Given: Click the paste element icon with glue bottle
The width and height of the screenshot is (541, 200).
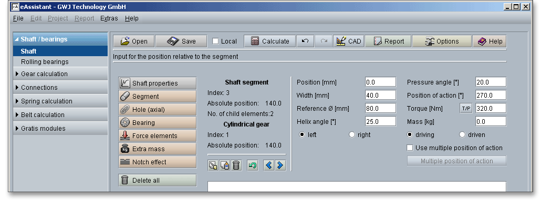Looking at the screenshot, I should [225, 165].
